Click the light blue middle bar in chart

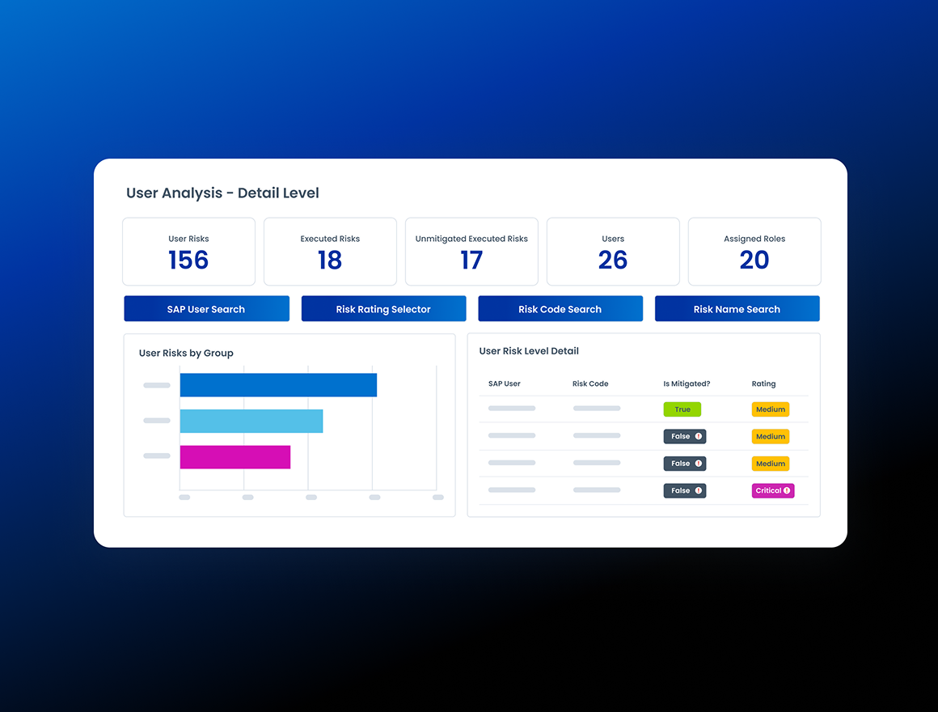251,422
